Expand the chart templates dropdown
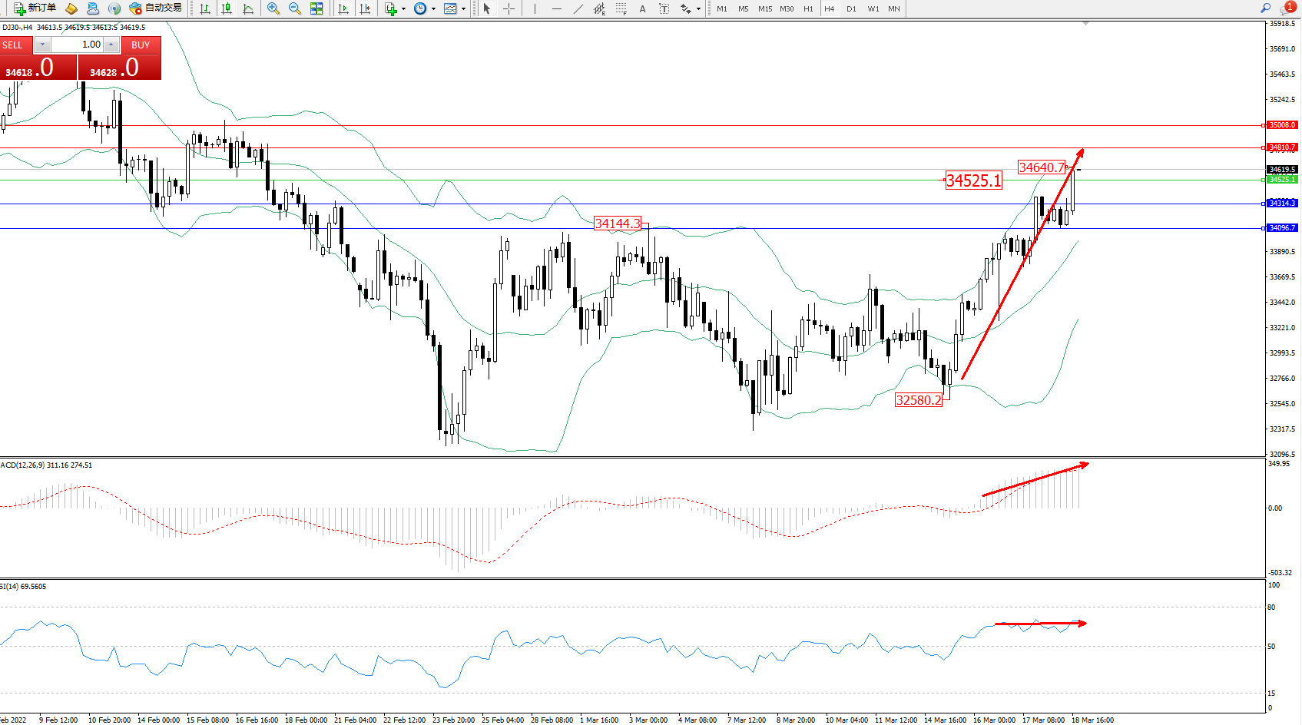This screenshot has width=1302, height=725. [463, 9]
